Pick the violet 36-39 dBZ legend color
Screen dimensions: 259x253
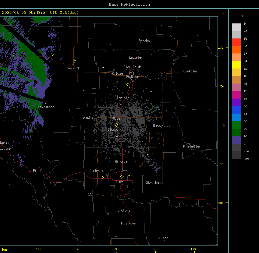[x=236, y=102]
